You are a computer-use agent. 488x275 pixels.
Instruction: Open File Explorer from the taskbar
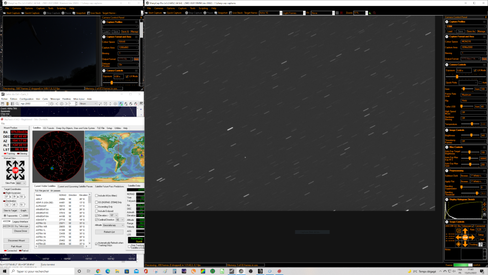[117, 271]
